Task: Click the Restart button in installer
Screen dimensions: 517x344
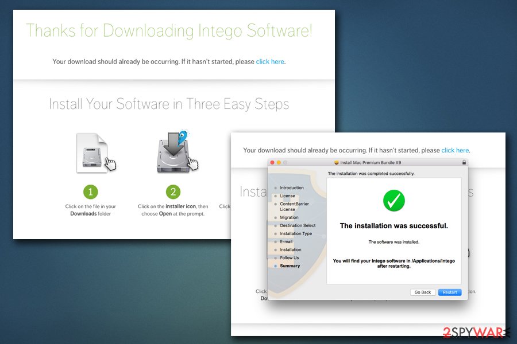Action: [450, 292]
